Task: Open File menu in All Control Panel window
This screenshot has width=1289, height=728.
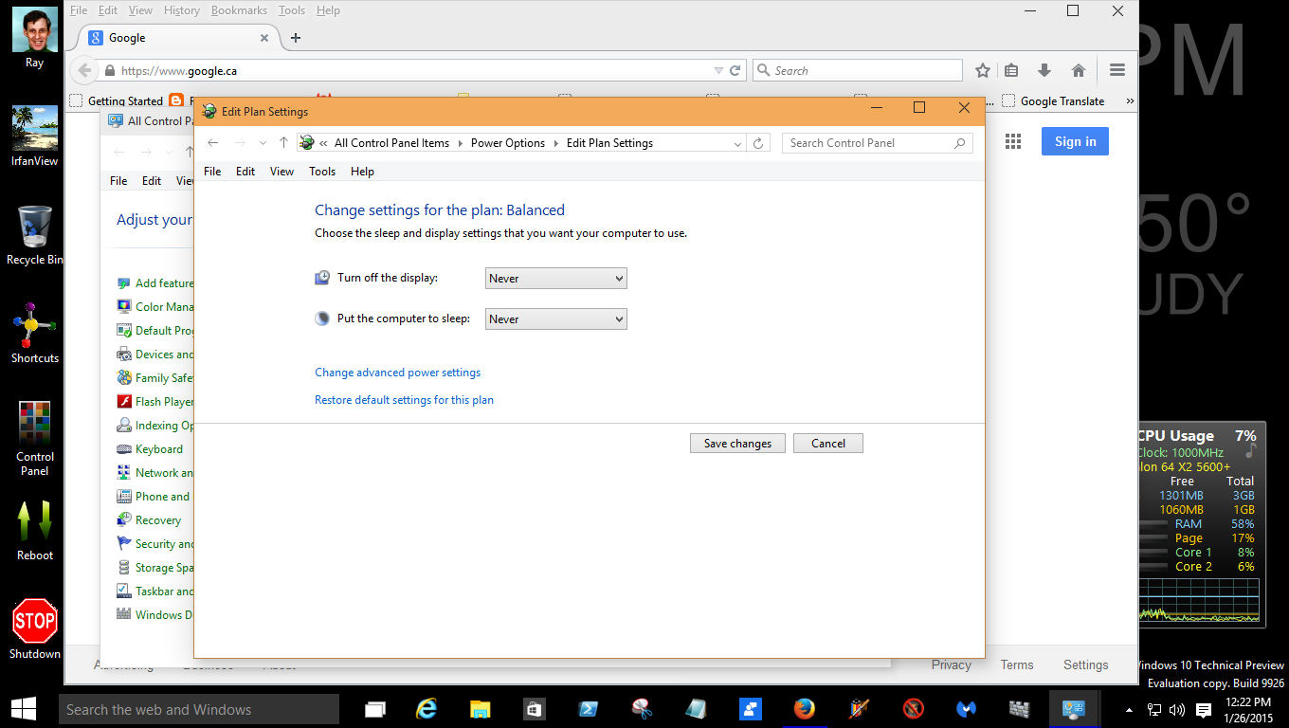Action: tap(118, 181)
